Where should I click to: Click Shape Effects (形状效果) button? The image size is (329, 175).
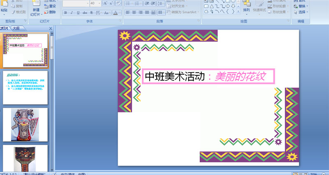(x=278, y=12)
